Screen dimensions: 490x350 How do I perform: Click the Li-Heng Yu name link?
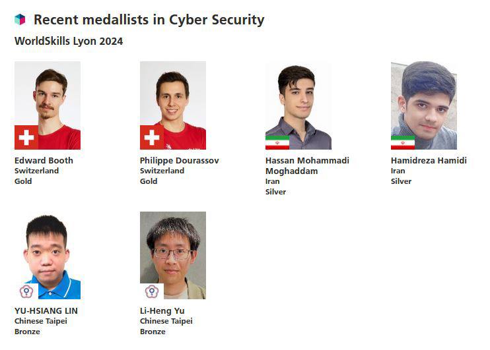tap(162, 310)
